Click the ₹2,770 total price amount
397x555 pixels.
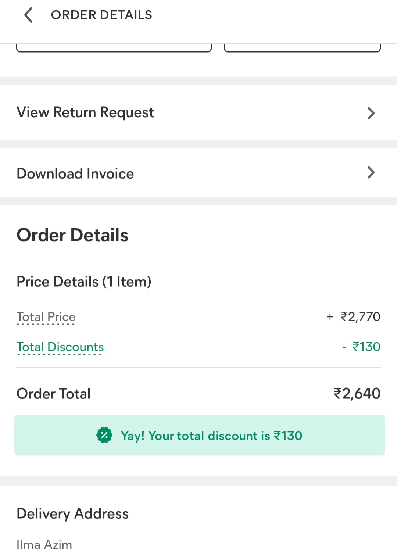pyautogui.click(x=360, y=316)
